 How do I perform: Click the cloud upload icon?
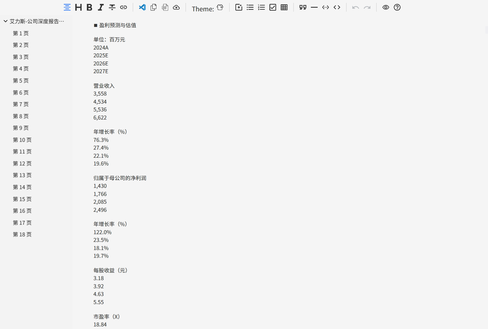coord(176,7)
